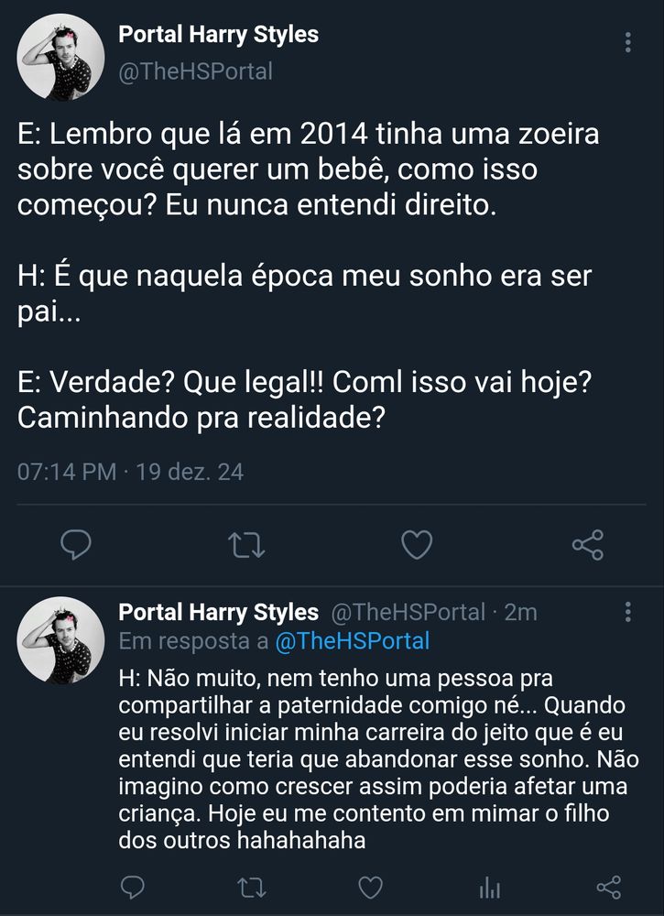The width and height of the screenshot is (664, 916).
Task: Click Portal Harry Styles name in reply
Action: 219,612
